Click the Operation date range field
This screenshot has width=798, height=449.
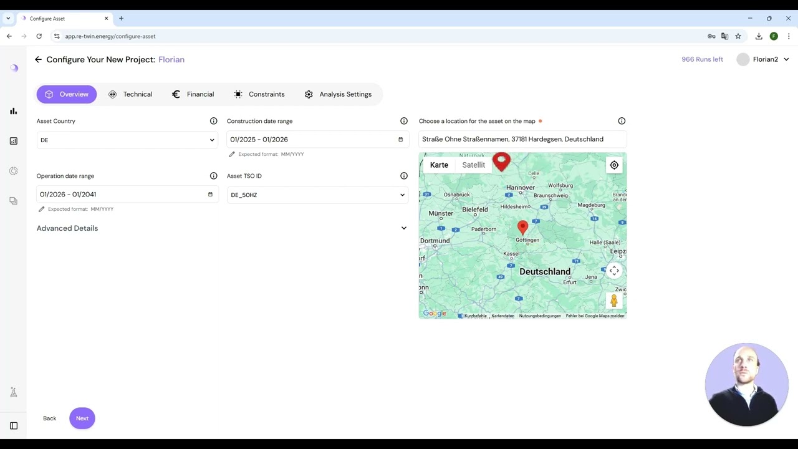pos(127,195)
